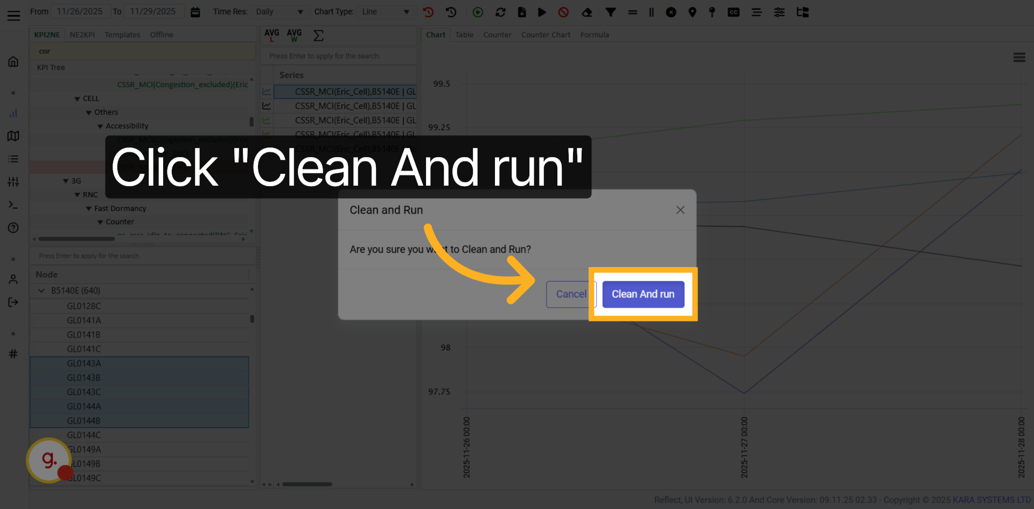Screen dimensions: 1034x509
Task: Open the terminal prompt icon in sidebar
Action: click(x=13, y=205)
